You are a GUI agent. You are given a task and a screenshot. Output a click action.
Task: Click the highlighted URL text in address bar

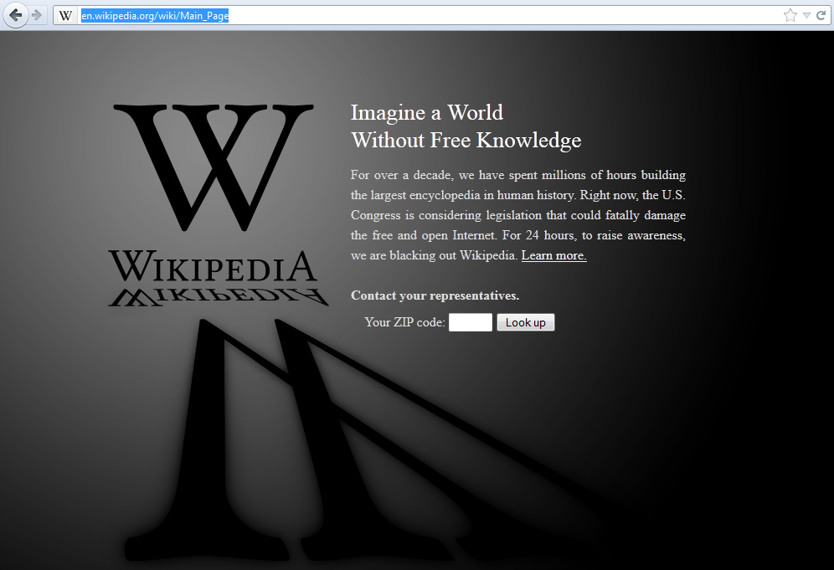pos(155,15)
